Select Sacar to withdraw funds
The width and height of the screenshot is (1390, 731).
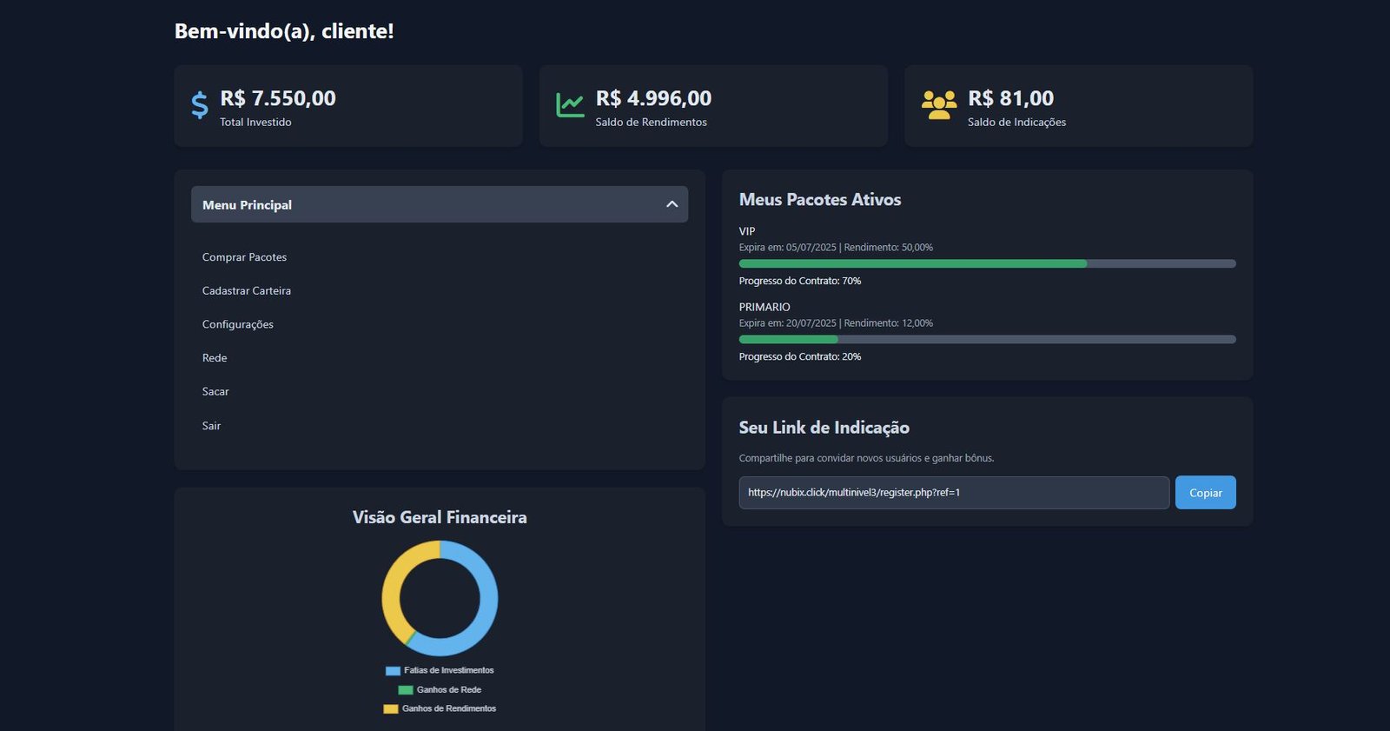click(215, 392)
